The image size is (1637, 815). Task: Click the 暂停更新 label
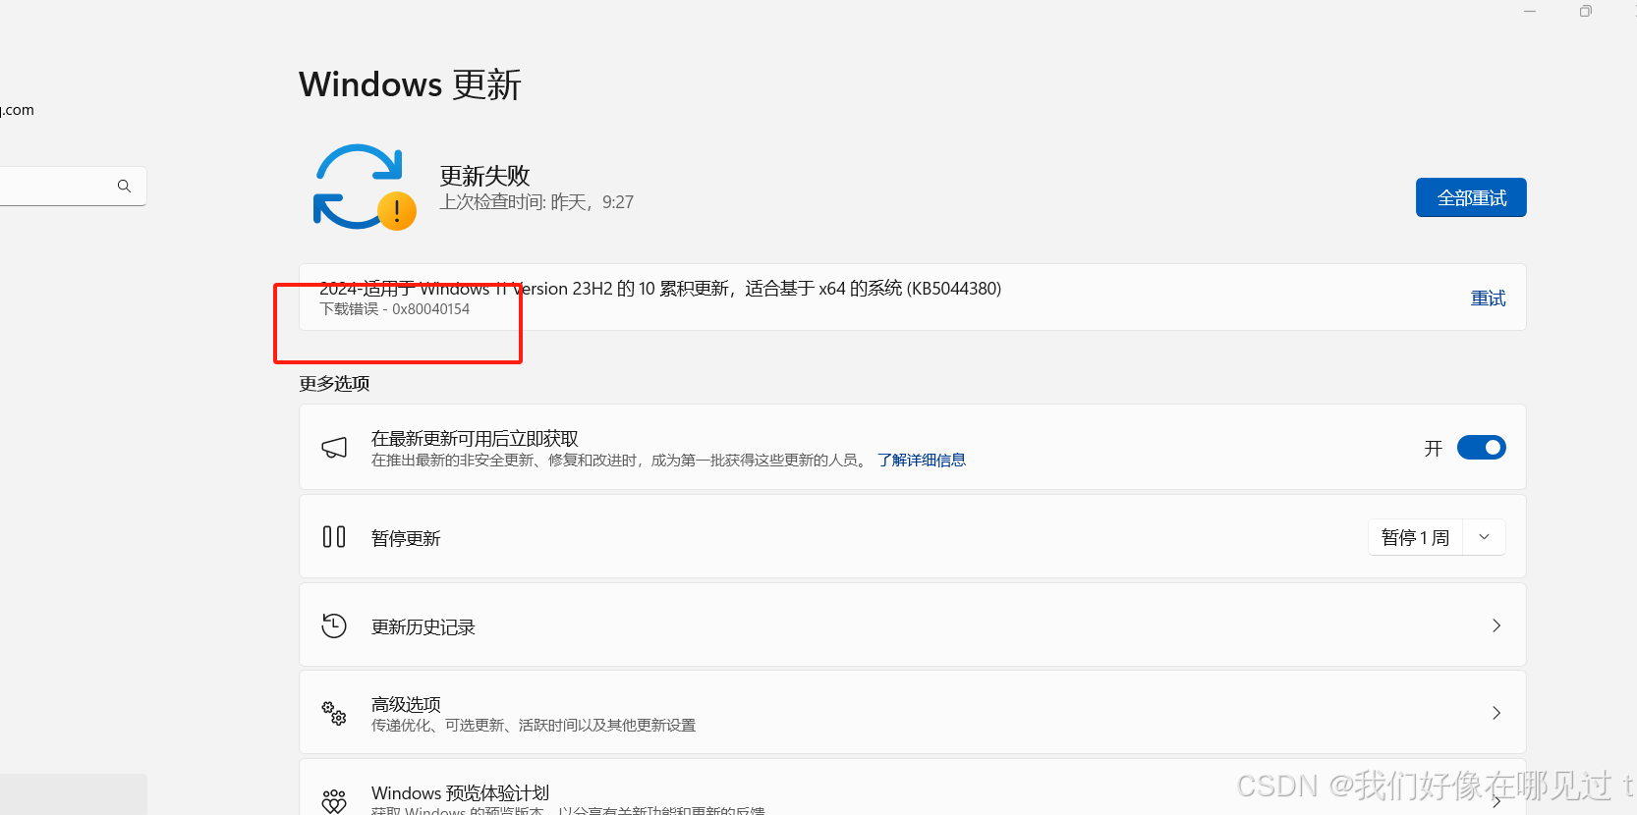tap(406, 538)
